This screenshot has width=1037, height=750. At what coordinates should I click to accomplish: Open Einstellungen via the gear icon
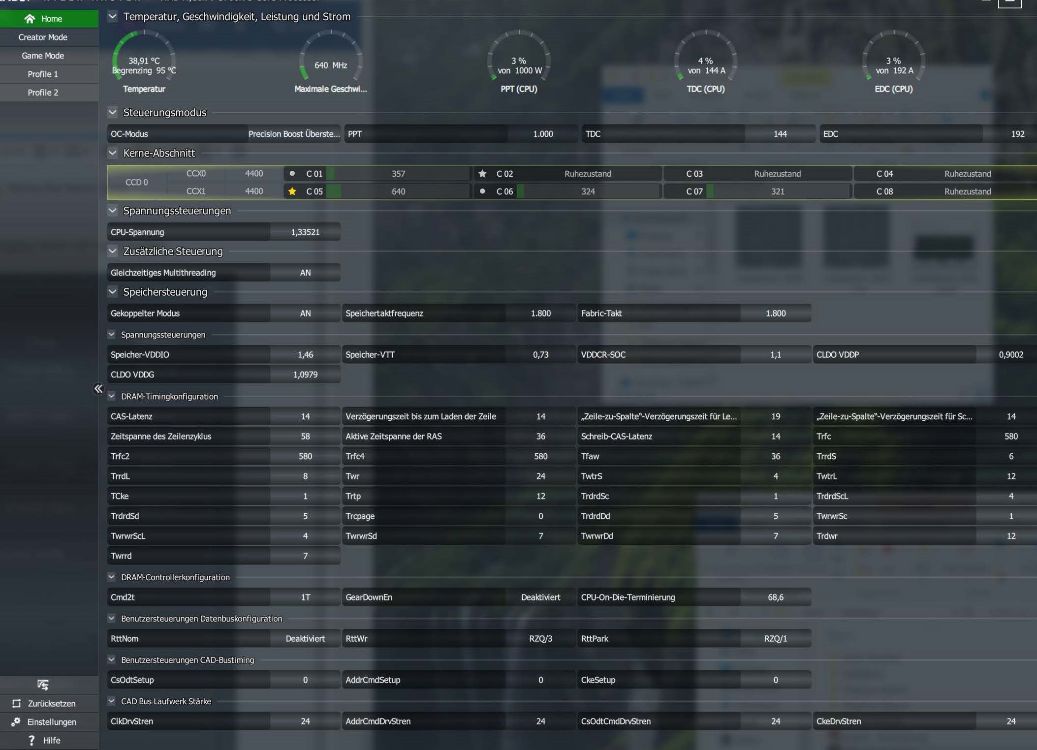tap(16, 722)
